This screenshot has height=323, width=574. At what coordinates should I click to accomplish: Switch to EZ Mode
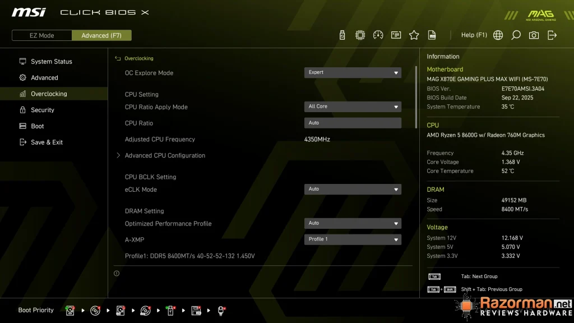[x=41, y=35]
